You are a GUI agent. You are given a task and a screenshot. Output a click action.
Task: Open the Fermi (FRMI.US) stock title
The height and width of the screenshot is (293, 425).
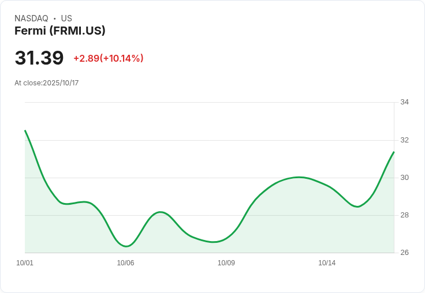(60, 31)
